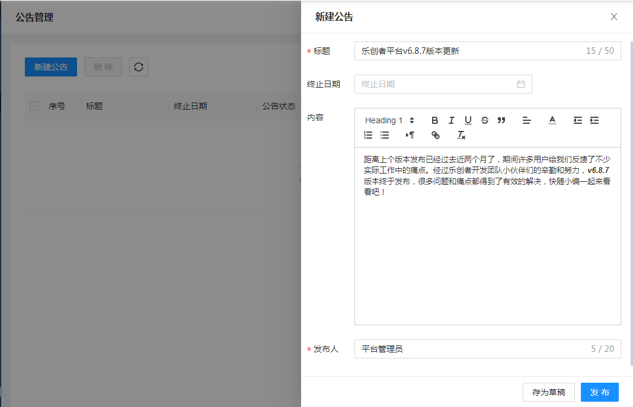Screen dimensions: 633x407
Task: Click the 发布 button
Action: tap(599, 392)
